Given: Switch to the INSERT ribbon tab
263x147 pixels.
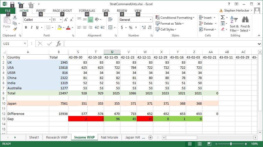Looking at the screenshot, I should point(41,11).
